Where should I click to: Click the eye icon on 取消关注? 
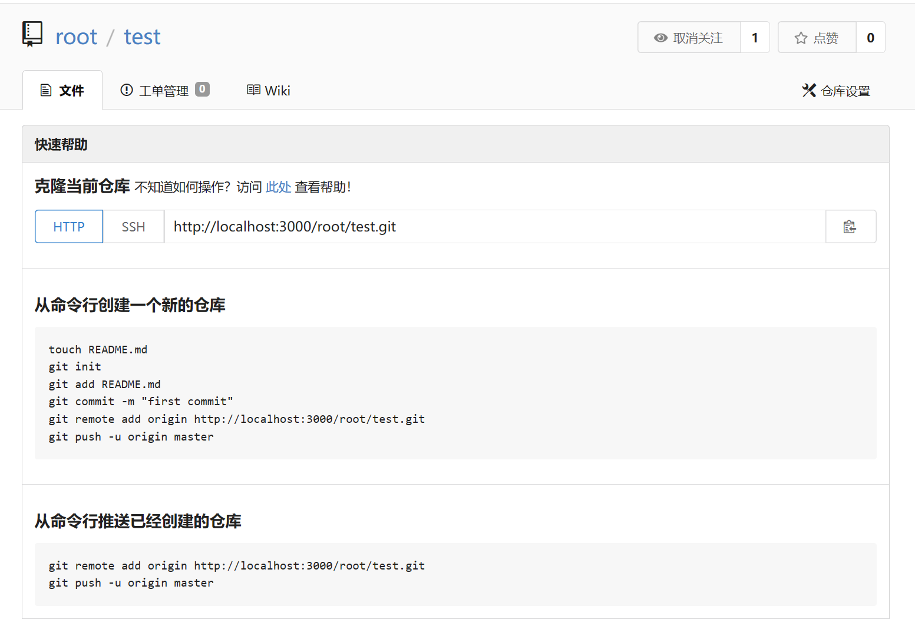[660, 38]
